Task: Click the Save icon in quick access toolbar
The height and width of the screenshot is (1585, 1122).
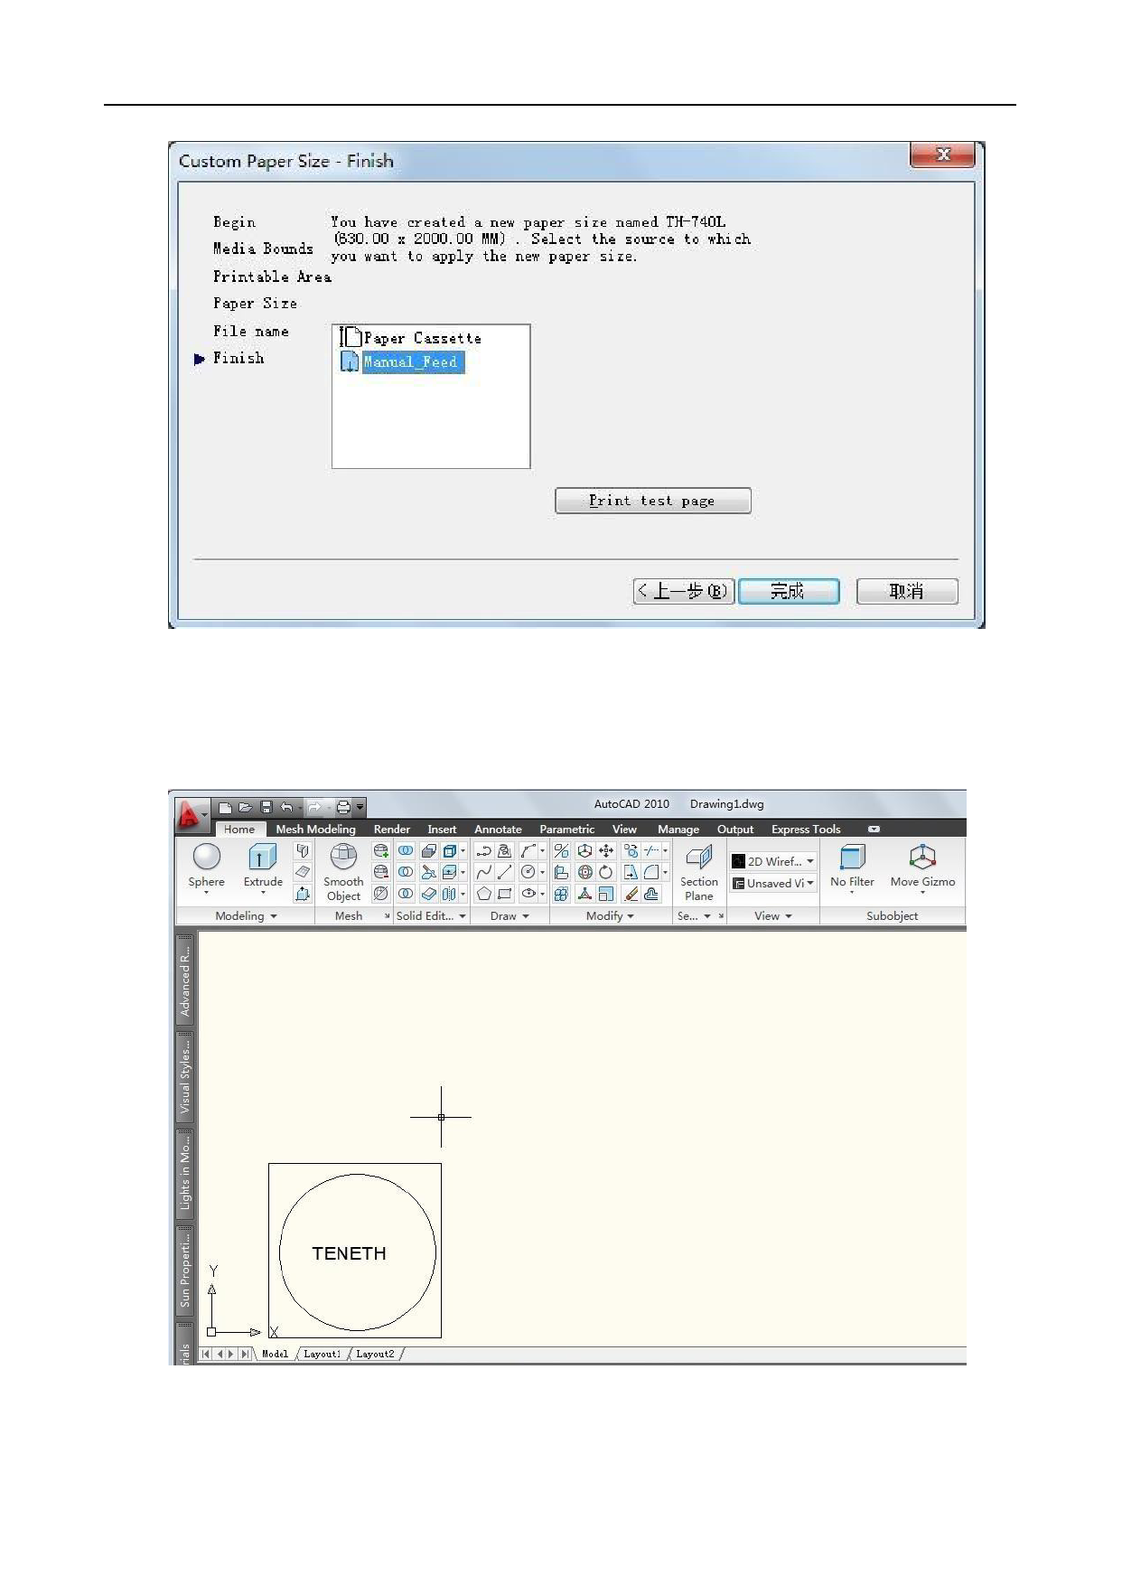Action: [x=266, y=807]
